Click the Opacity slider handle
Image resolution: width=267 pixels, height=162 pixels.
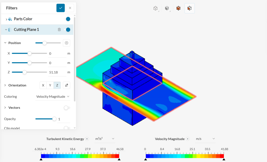click(x=54, y=119)
